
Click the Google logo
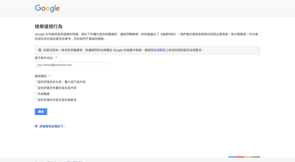pos(47,8)
